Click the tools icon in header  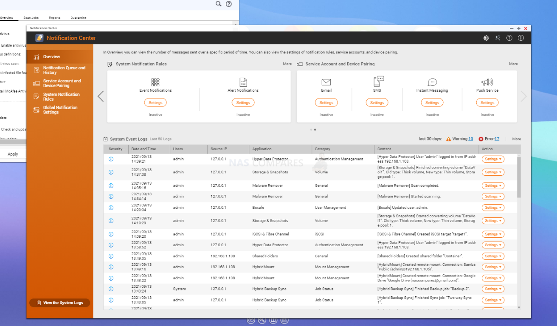pyautogui.click(x=498, y=38)
